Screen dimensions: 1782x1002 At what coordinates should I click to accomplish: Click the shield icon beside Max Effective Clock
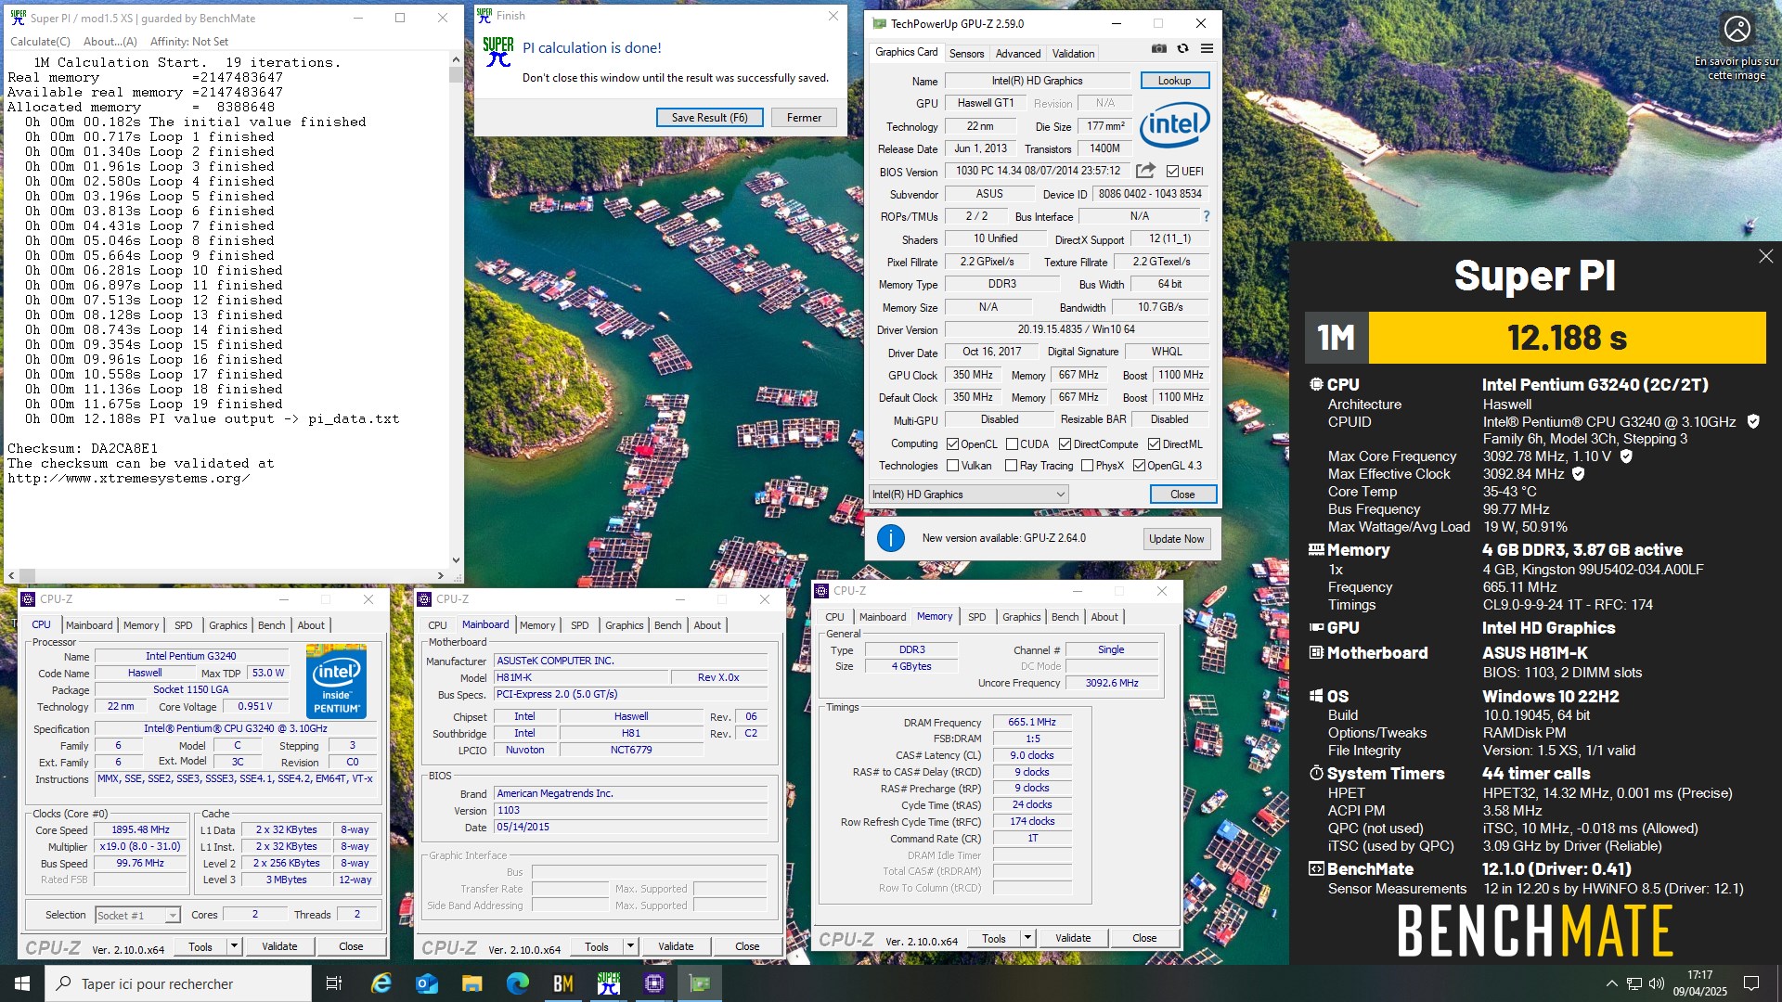(x=1578, y=474)
